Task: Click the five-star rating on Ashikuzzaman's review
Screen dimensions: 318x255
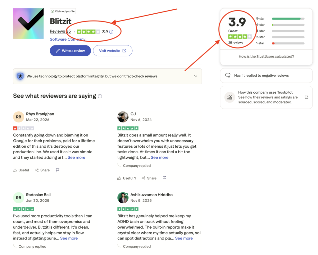Action: [128, 209]
